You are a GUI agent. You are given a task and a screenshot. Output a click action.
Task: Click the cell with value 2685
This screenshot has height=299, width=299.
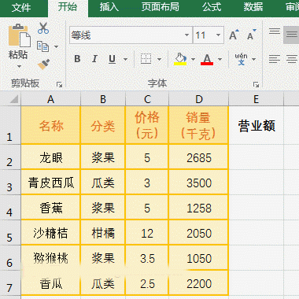pyautogui.click(x=199, y=157)
